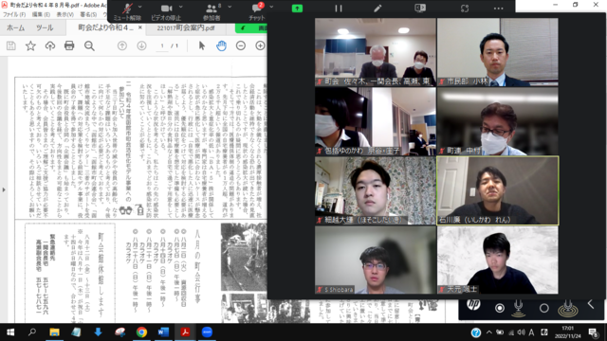
Task: Click the filled circle button in HP panel
Action: pyautogui.click(x=500, y=308)
